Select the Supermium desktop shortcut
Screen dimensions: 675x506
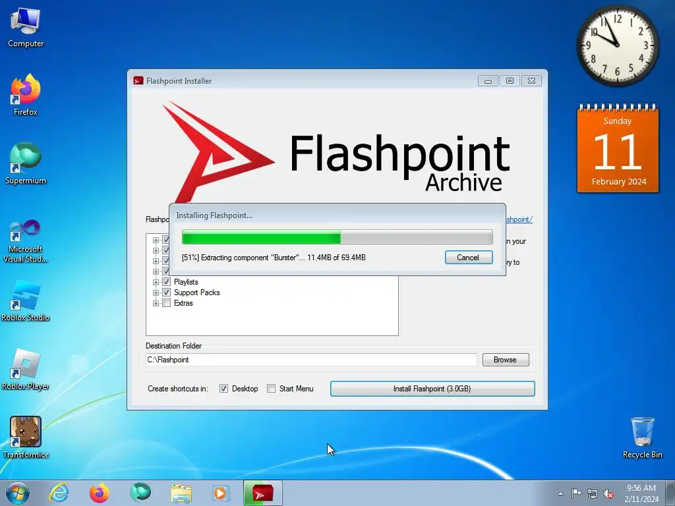[x=26, y=163]
